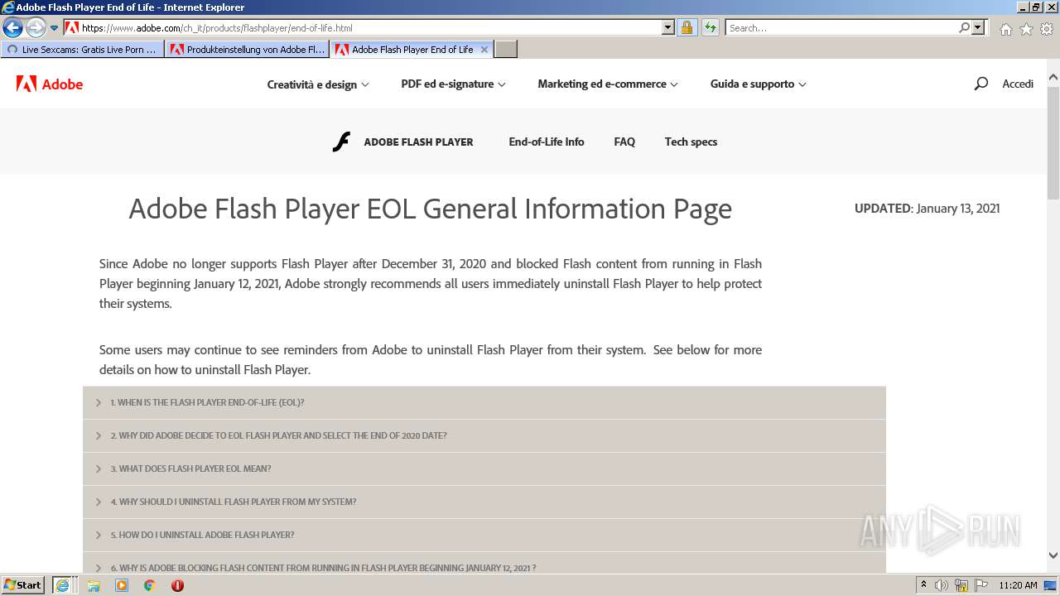The width and height of the screenshot is (1060, 596).
Task: Open End-of-Life Info page link
Action: 547,142
